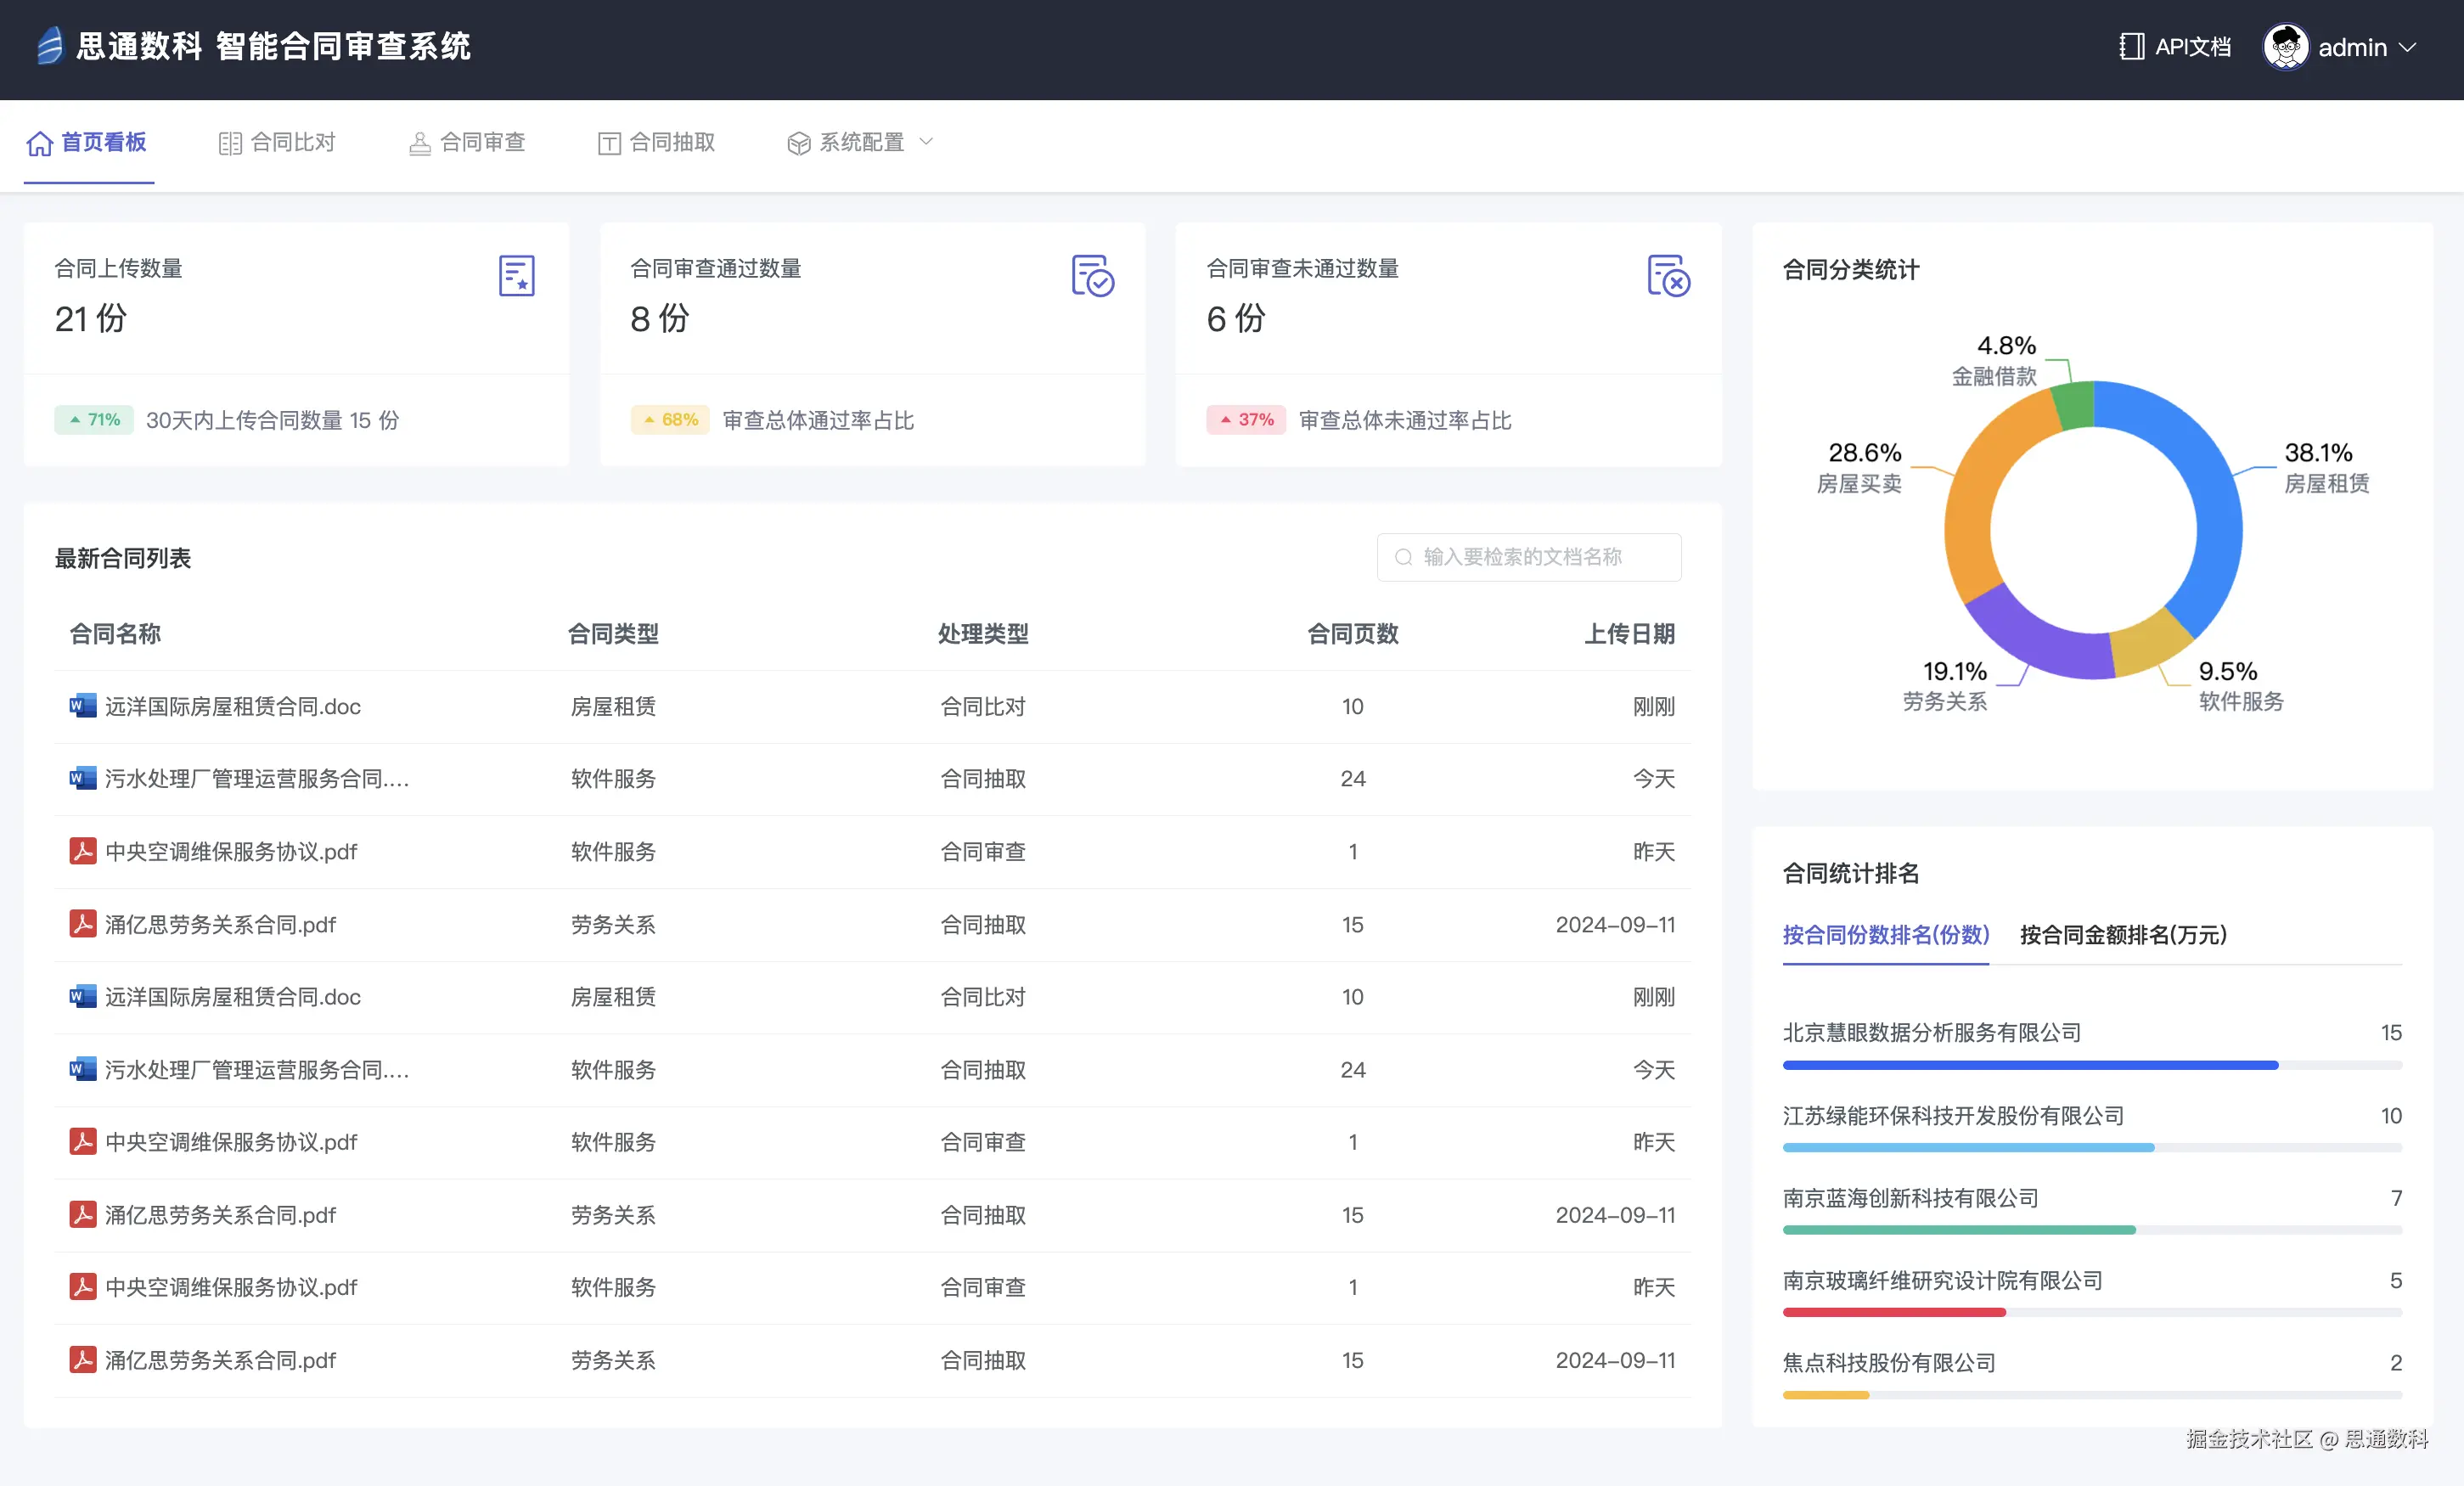Viewport: 2464px width, 1486px height.
Task: Expand the admin user dropdown arrow
Action: click(x=2408, y=47)
